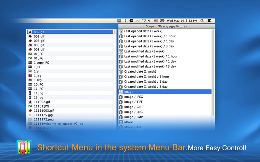The image size is (260, 162).
Task: Click the Scope /Users/yqp/Pictures header
Action: click(x=166, y=26)
